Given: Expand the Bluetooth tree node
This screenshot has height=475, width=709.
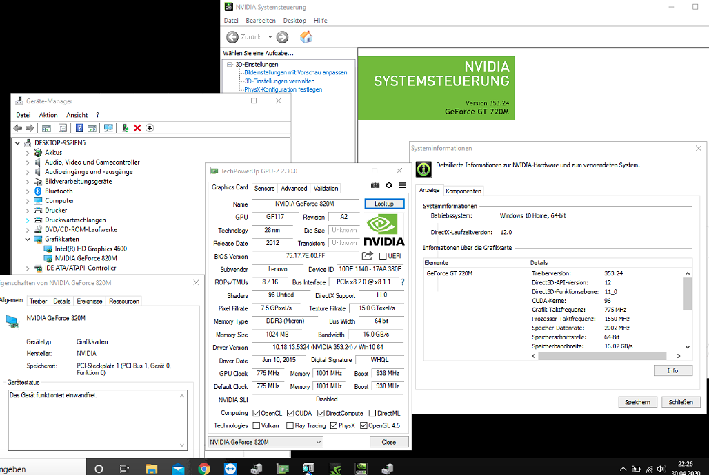Looking at the screenshot, I should [x=28, y=191].
